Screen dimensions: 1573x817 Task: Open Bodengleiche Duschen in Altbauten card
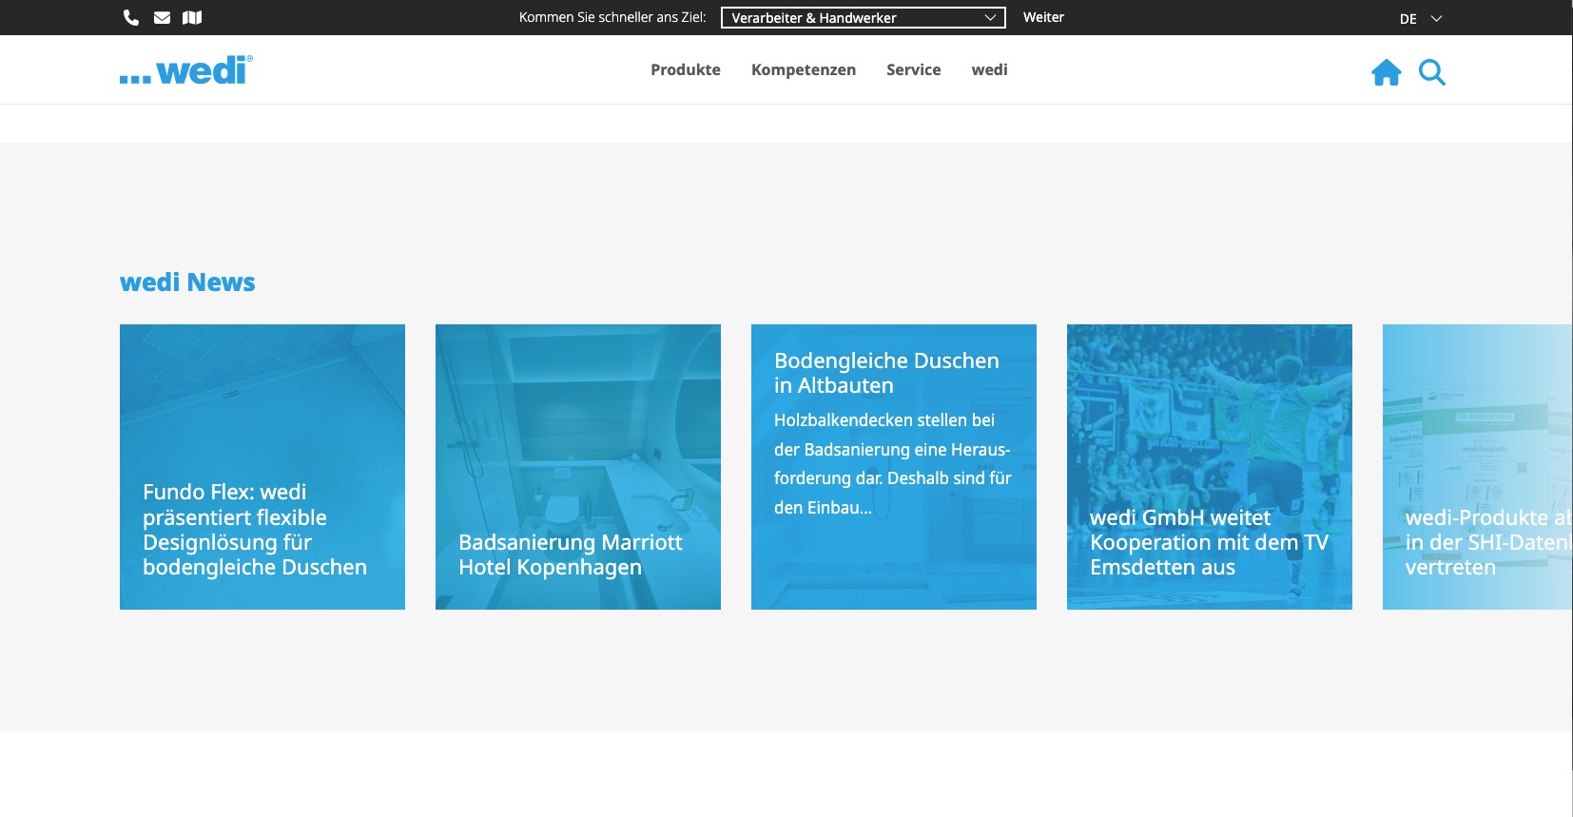894,467
